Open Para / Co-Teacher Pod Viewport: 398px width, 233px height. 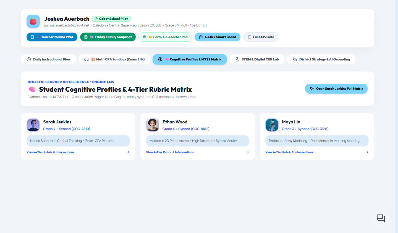165,37
